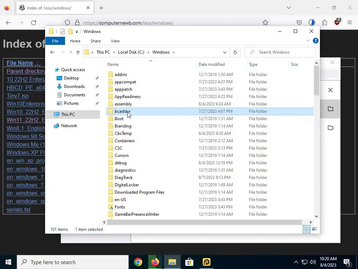The width and height of the screenshot is (358, 269).
Task: Open Microsoft Store from the taskbar
Action: 189,262
